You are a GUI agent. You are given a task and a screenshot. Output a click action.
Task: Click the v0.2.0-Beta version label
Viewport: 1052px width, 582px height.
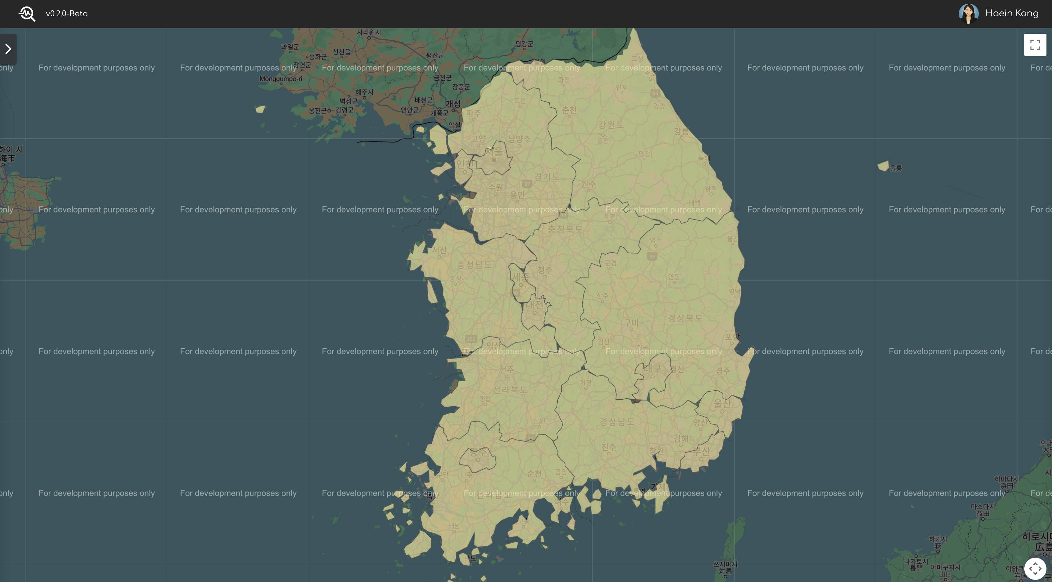point(66,14)
